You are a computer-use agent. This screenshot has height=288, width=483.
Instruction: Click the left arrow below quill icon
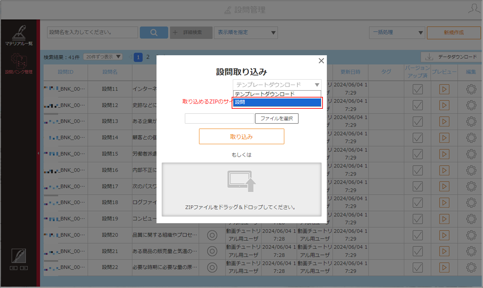(x=14, y=268)
